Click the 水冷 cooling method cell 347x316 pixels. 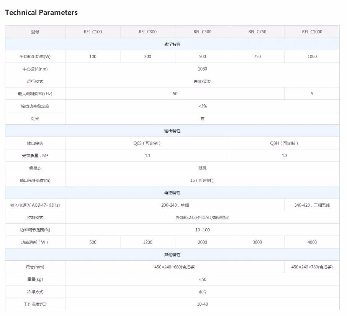click(203, 291)
